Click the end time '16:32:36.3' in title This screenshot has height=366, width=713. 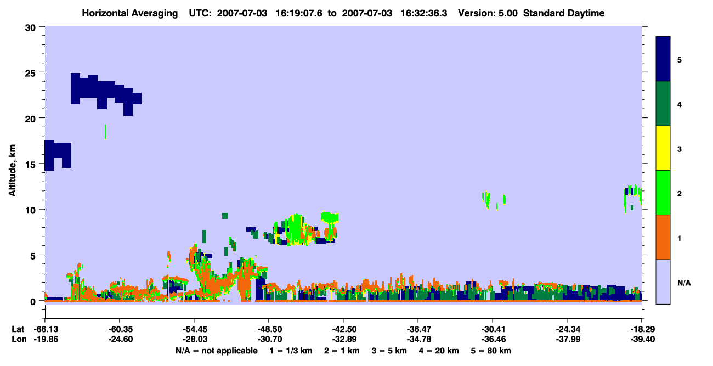(x=423, y=13)
